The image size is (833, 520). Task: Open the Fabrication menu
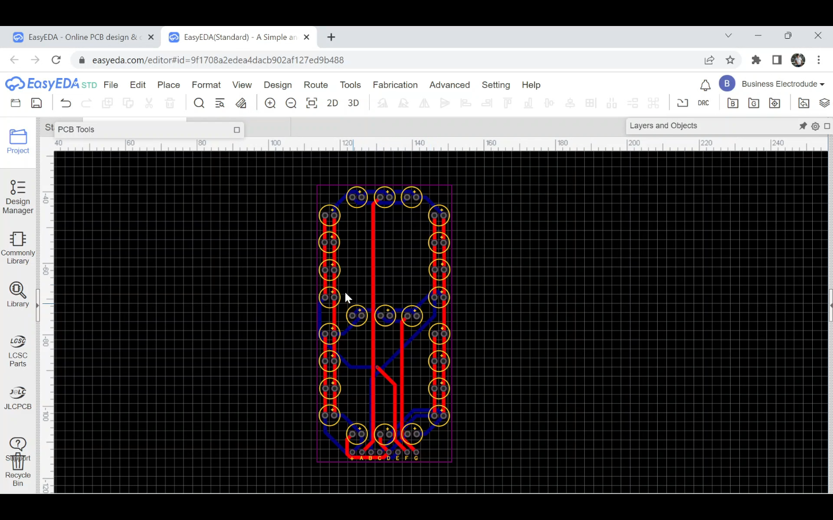(395, 85)
